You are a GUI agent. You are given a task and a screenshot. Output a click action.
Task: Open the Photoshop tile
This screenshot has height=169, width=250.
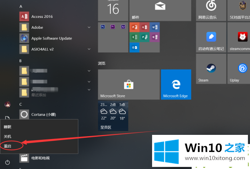(x=102, y=27)
